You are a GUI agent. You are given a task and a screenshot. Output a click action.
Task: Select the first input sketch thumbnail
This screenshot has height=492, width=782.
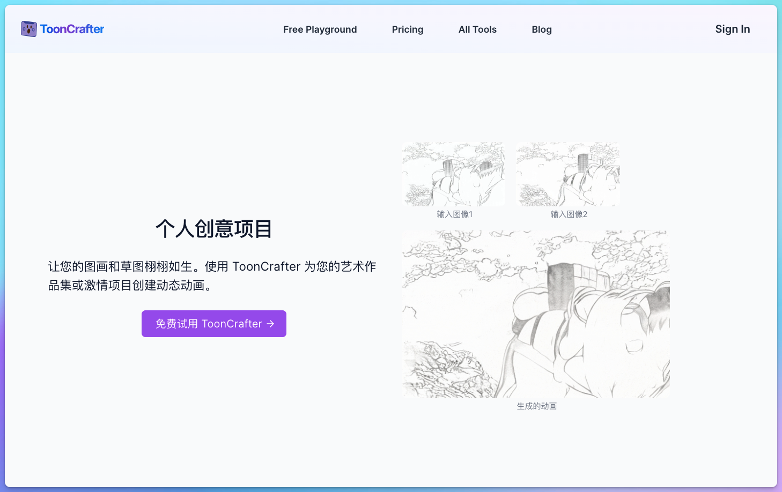[453, 174]
